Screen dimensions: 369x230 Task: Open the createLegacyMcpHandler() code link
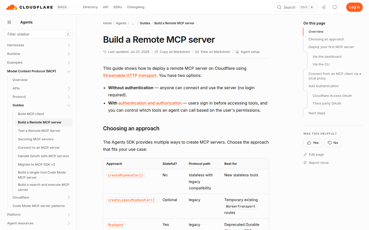pos(131,200)
